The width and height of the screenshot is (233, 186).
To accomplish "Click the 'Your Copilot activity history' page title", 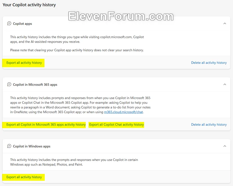I will coord(29,5).
